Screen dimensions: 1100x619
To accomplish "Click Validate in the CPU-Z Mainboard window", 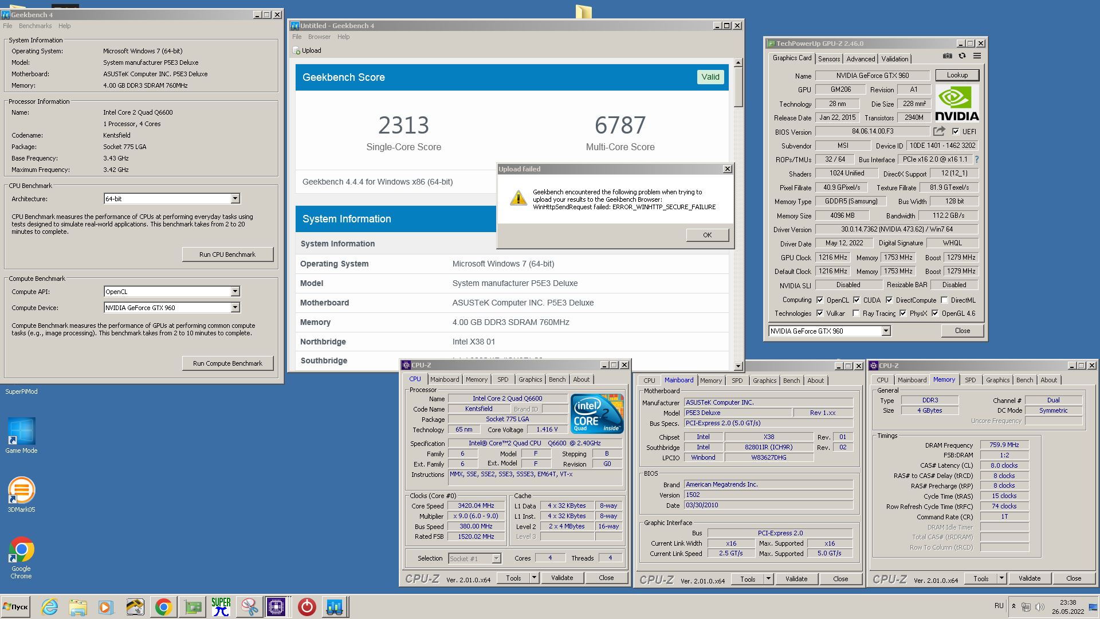I will (796, 579).
